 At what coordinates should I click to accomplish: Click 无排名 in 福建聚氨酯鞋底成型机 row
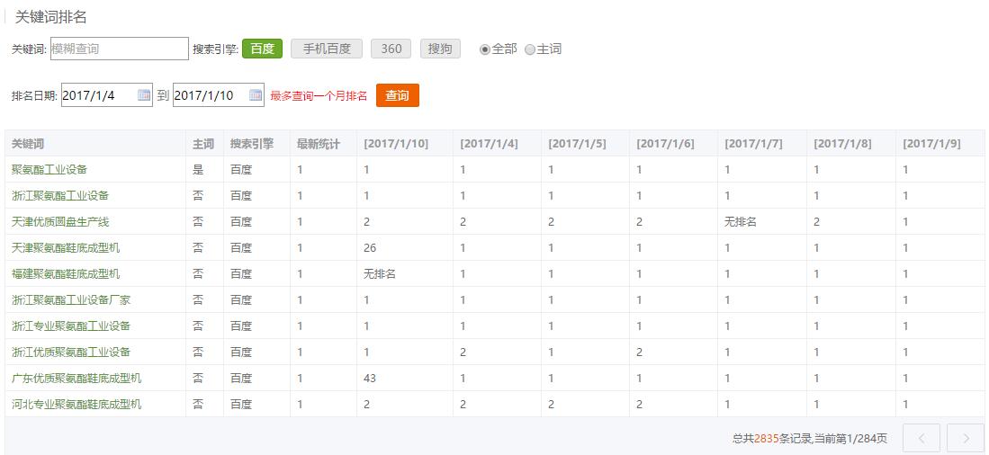380,274
